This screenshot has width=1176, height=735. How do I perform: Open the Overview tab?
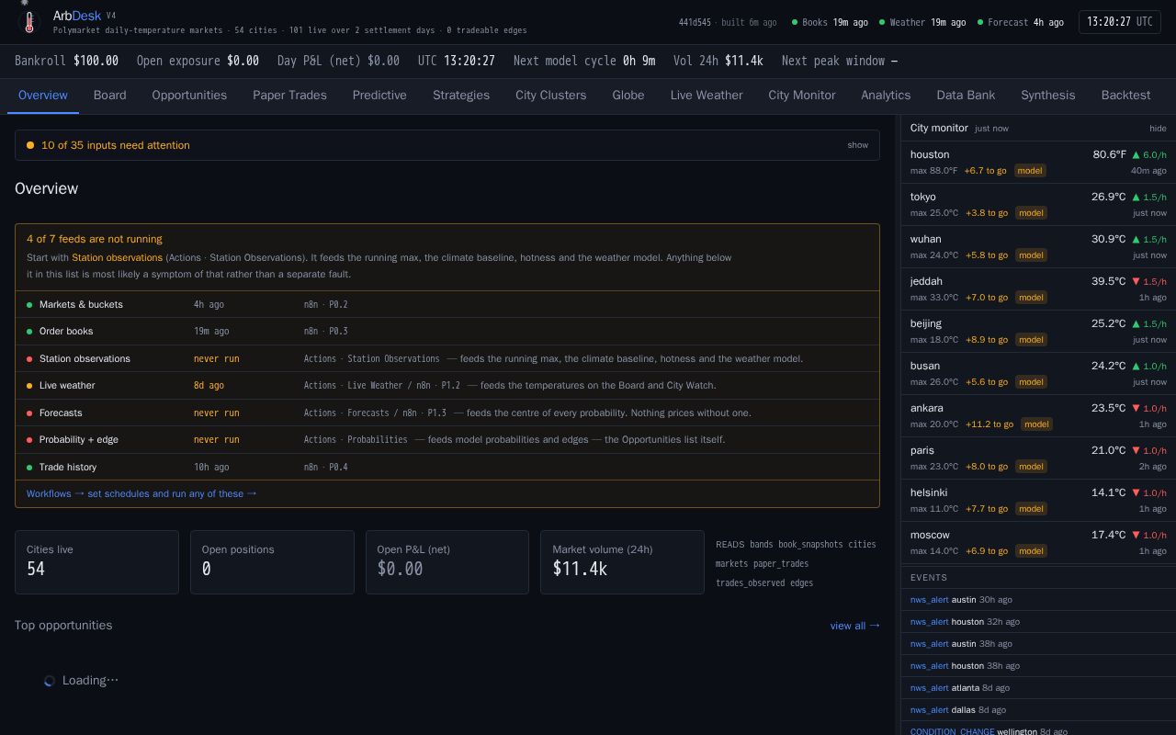point(43,96)
